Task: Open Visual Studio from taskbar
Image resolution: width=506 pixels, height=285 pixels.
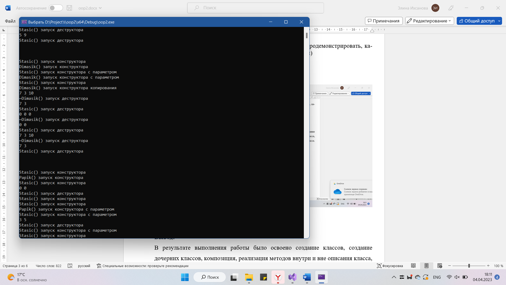Action: click(x=293, y=277)
